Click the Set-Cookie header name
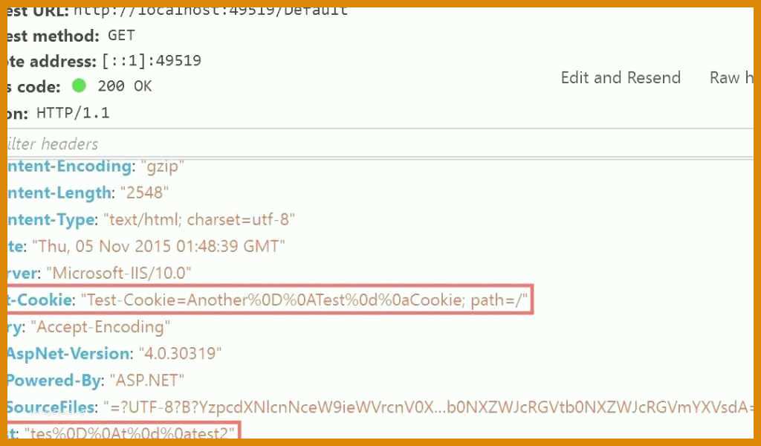The height and width of the screenshot is (446, 761). click(40, 300)
